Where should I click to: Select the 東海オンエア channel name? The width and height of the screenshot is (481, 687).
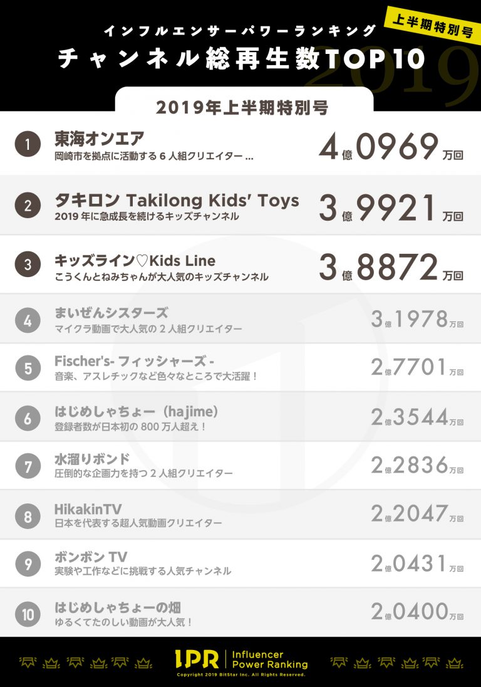100,139
